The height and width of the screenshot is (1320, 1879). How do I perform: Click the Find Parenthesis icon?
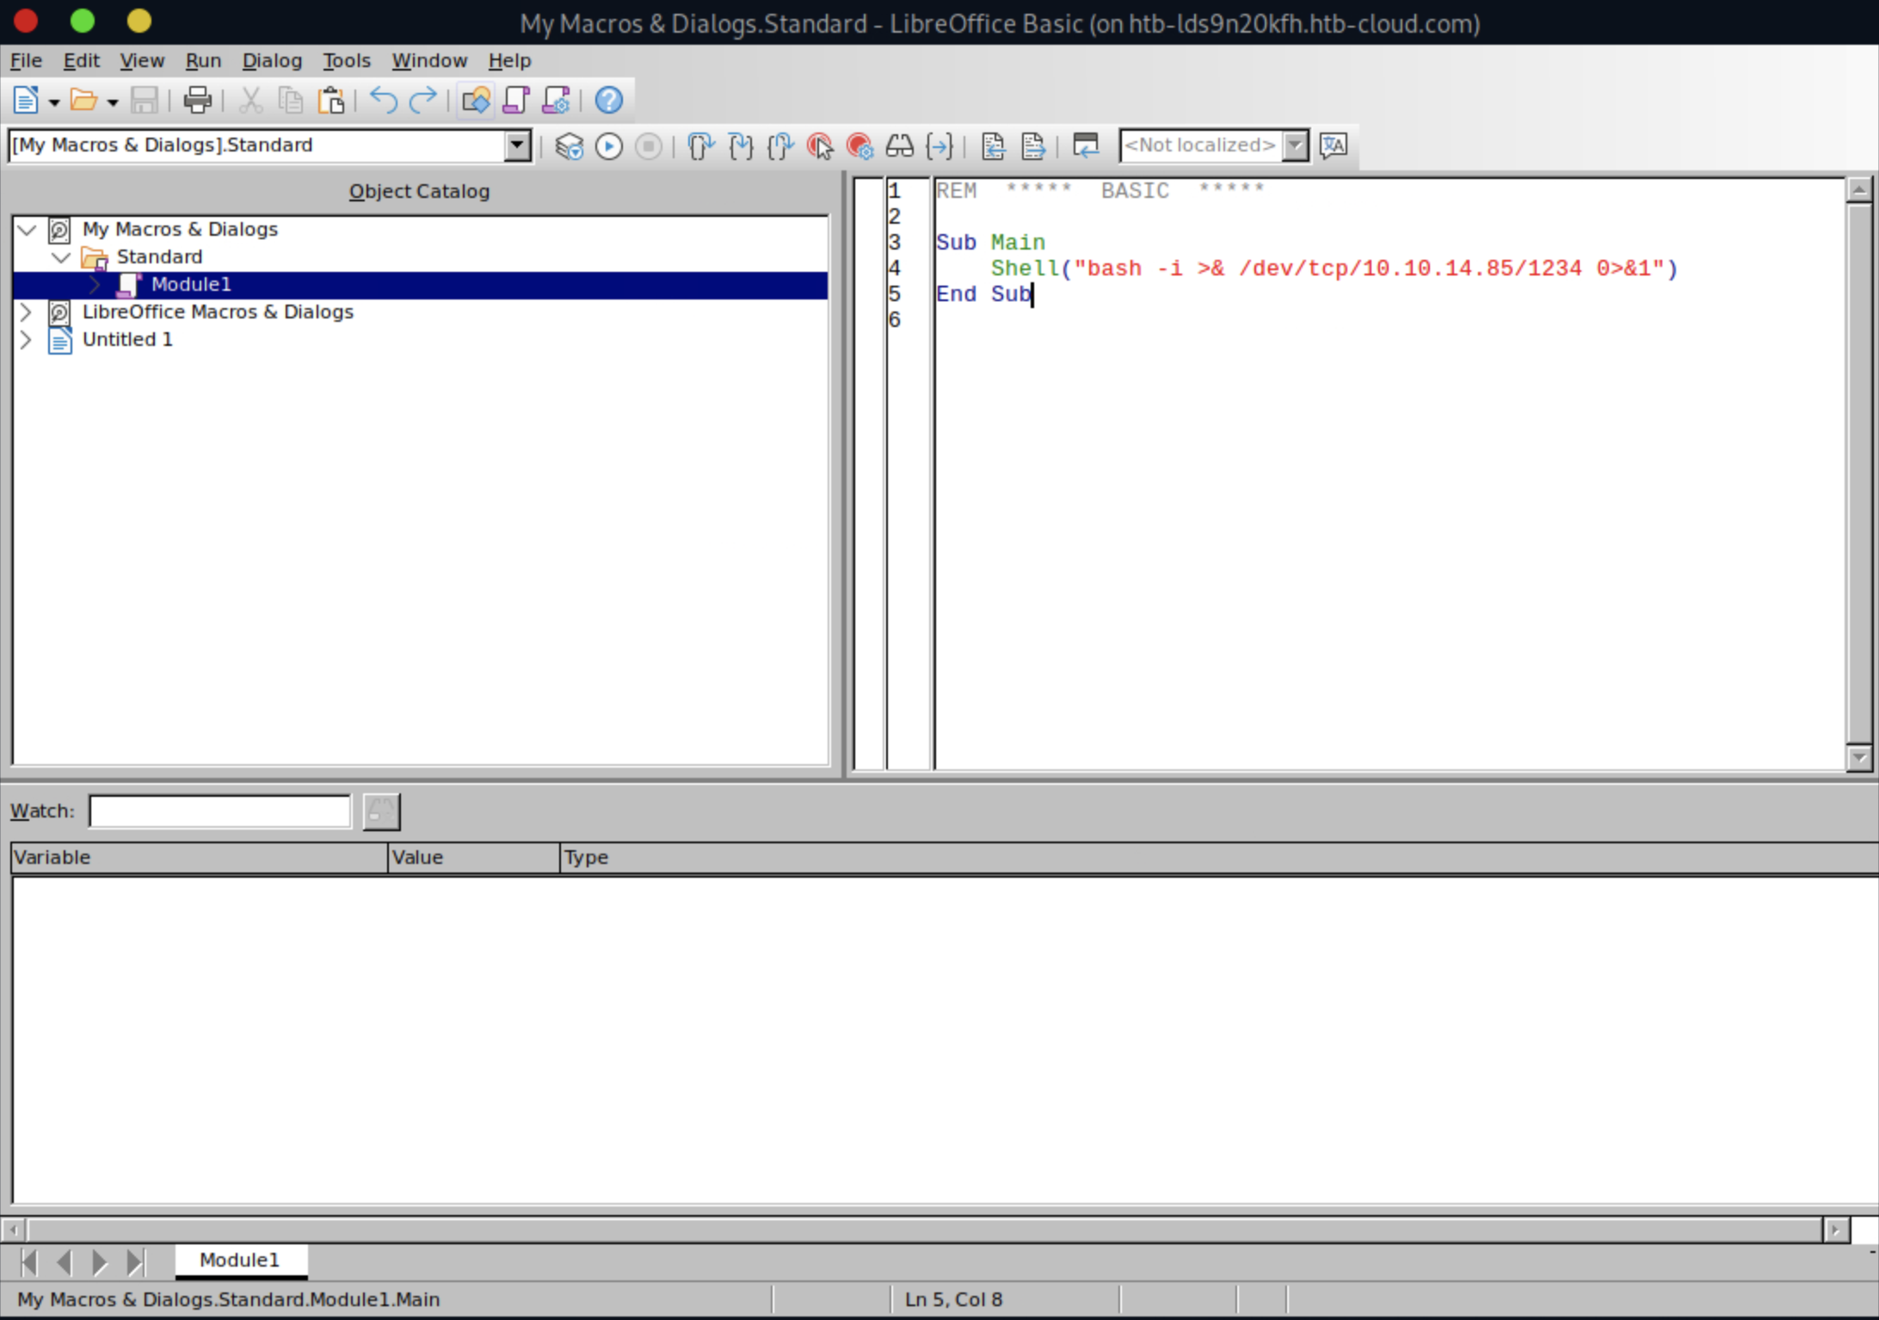[939, 146]
